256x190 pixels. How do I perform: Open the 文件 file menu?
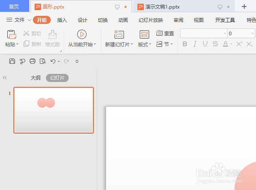tap(20, 20)
